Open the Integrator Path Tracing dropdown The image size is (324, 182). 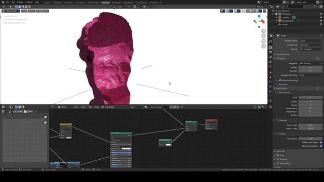click(310, 63)
